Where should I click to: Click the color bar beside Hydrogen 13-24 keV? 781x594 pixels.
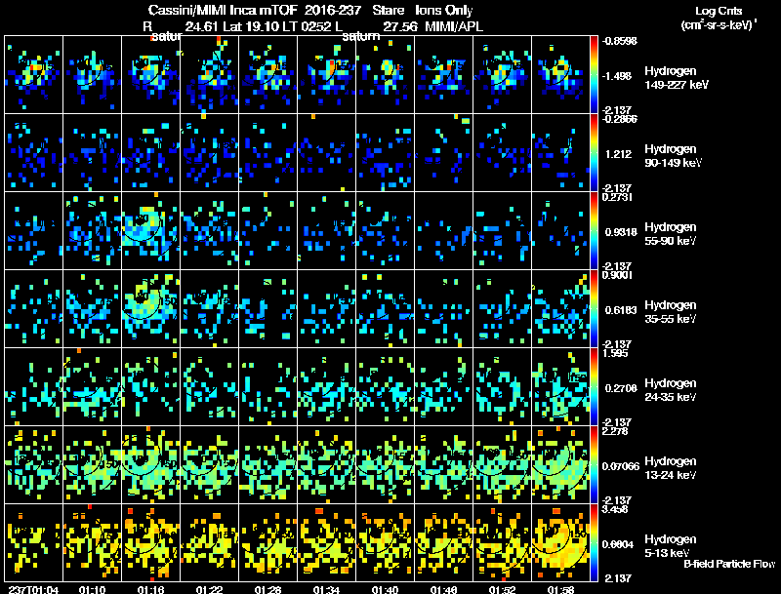(x=594, y=464)
